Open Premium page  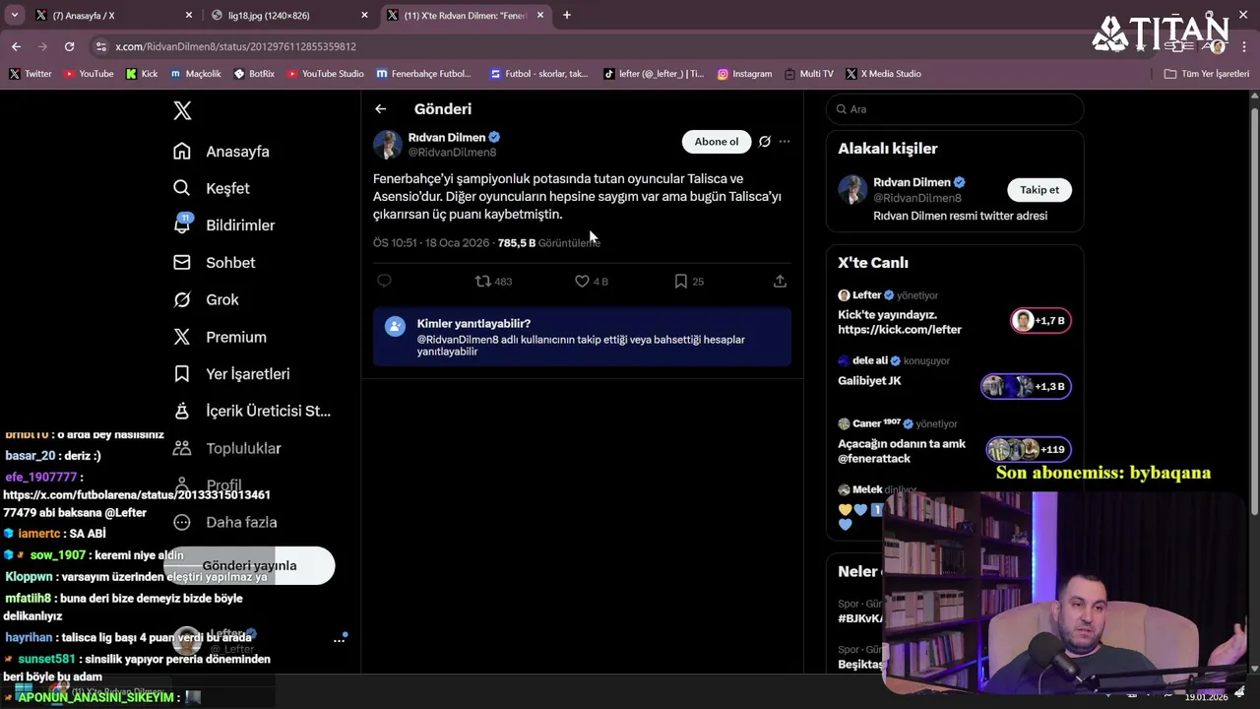pyautogui.click(x=220, y=337)
